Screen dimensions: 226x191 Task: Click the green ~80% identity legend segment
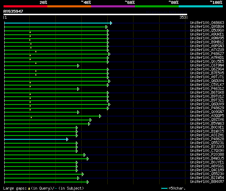point(157,6)
